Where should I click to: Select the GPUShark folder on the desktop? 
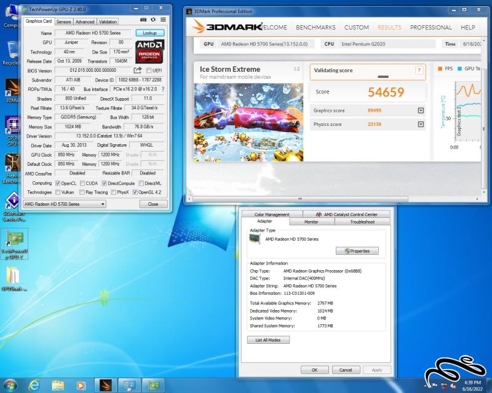pyautogui.click(x=14, y=278)
